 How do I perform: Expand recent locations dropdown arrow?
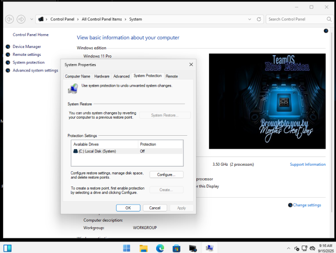(x=32, y=19)
